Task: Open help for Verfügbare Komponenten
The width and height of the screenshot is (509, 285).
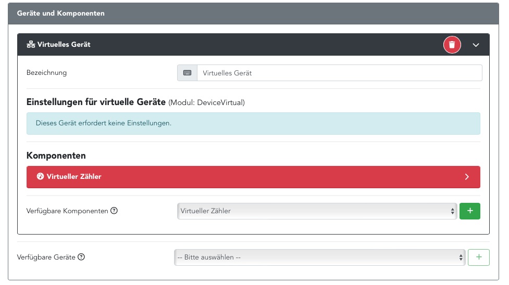Action: click(114, 211)
